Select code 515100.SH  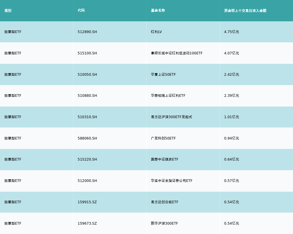tap(87, 53)
